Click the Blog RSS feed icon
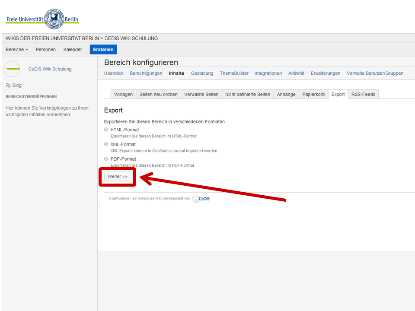415x311 pixels. 8,86
